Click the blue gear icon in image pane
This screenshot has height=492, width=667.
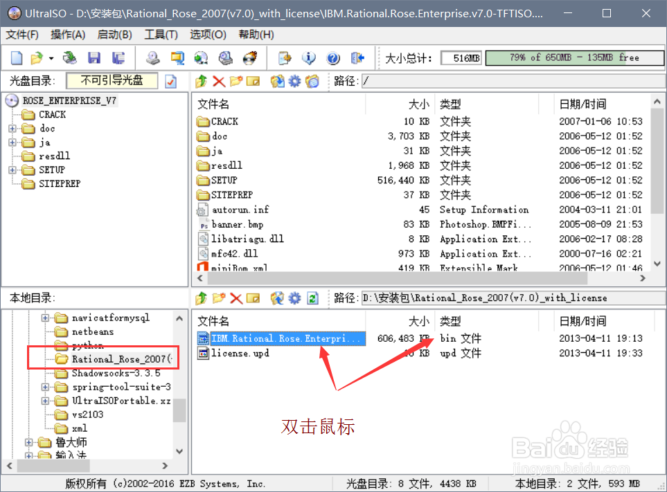(x=294, y=81)
